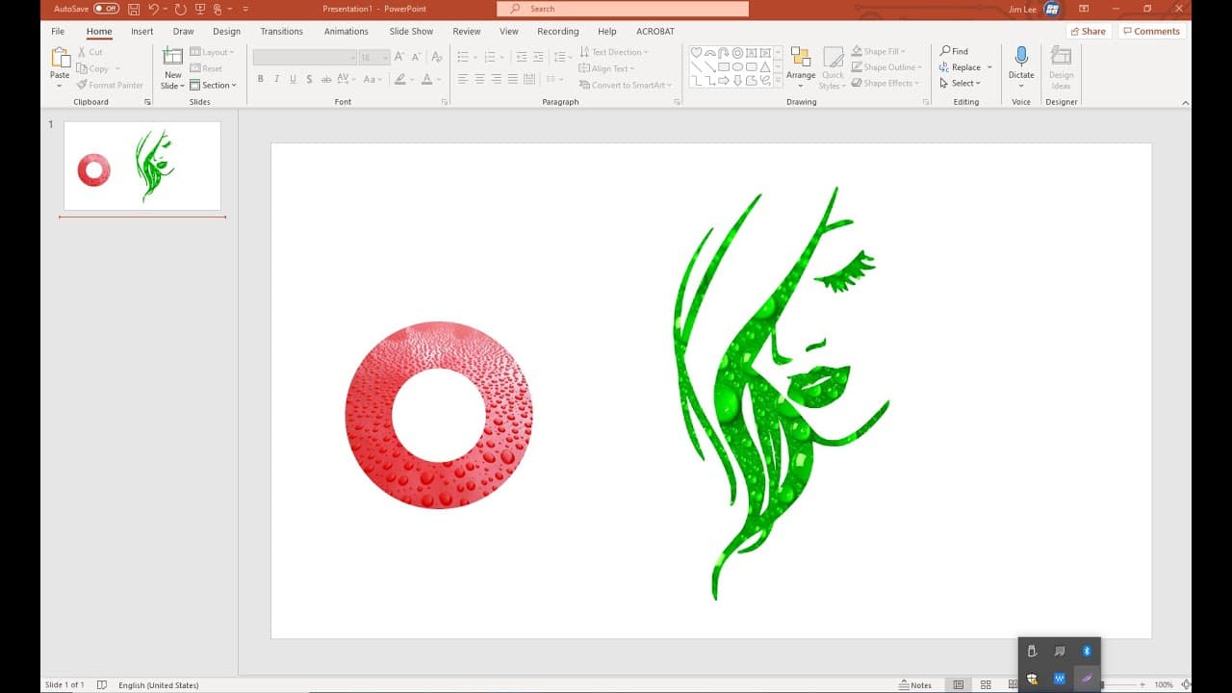Click the Save icon in title bar
1232x693 pixels.
click(134, 9)
